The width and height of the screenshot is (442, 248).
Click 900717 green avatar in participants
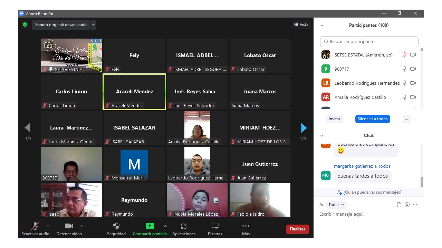click(326, 69)
